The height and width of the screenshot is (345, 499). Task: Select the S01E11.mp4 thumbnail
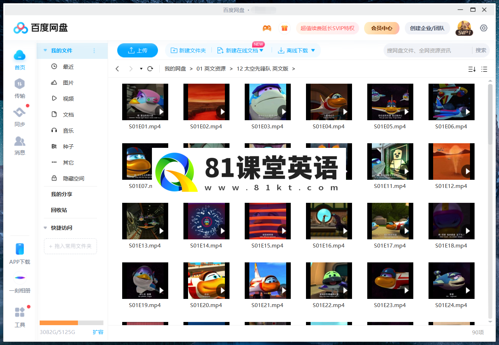pos(390,161)
